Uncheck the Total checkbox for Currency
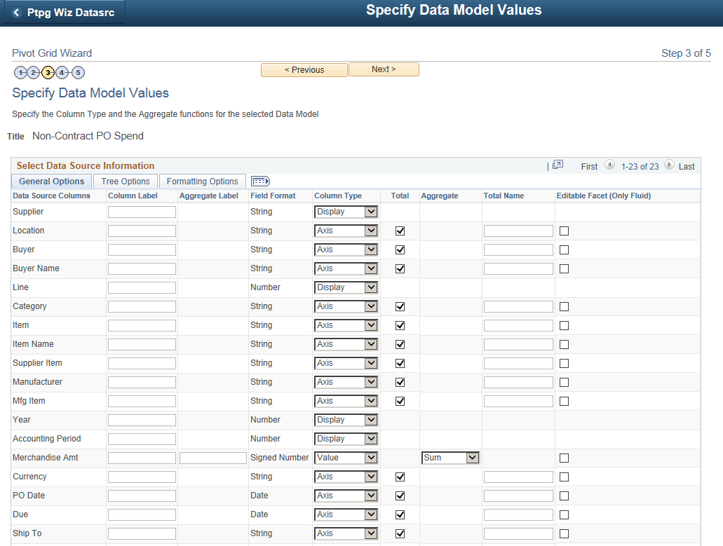 click(400, 477)
